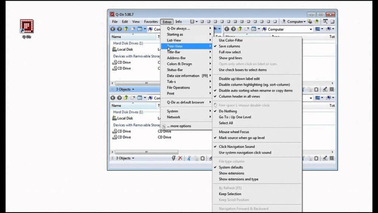Click Forward arrow in top-right pane
The width and height of the screenshot is (378, 213).
click(x=233, y=29)
